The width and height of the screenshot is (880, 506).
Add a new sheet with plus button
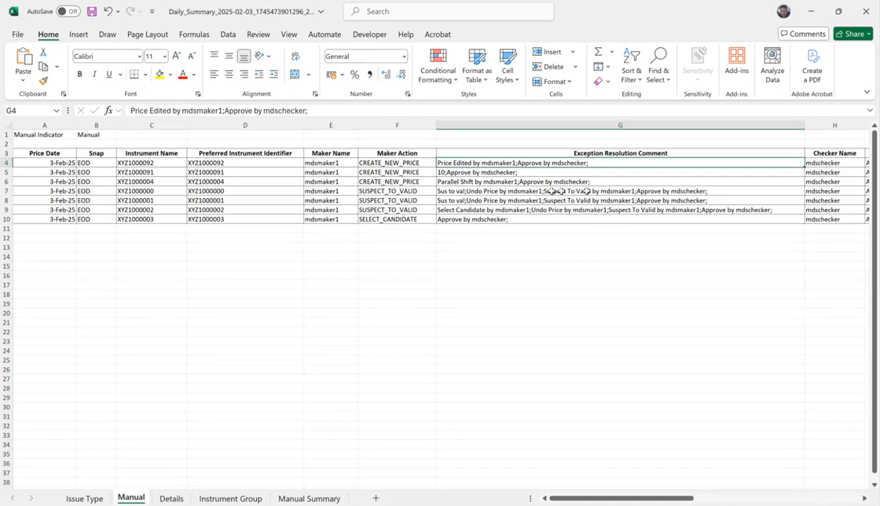376,498
